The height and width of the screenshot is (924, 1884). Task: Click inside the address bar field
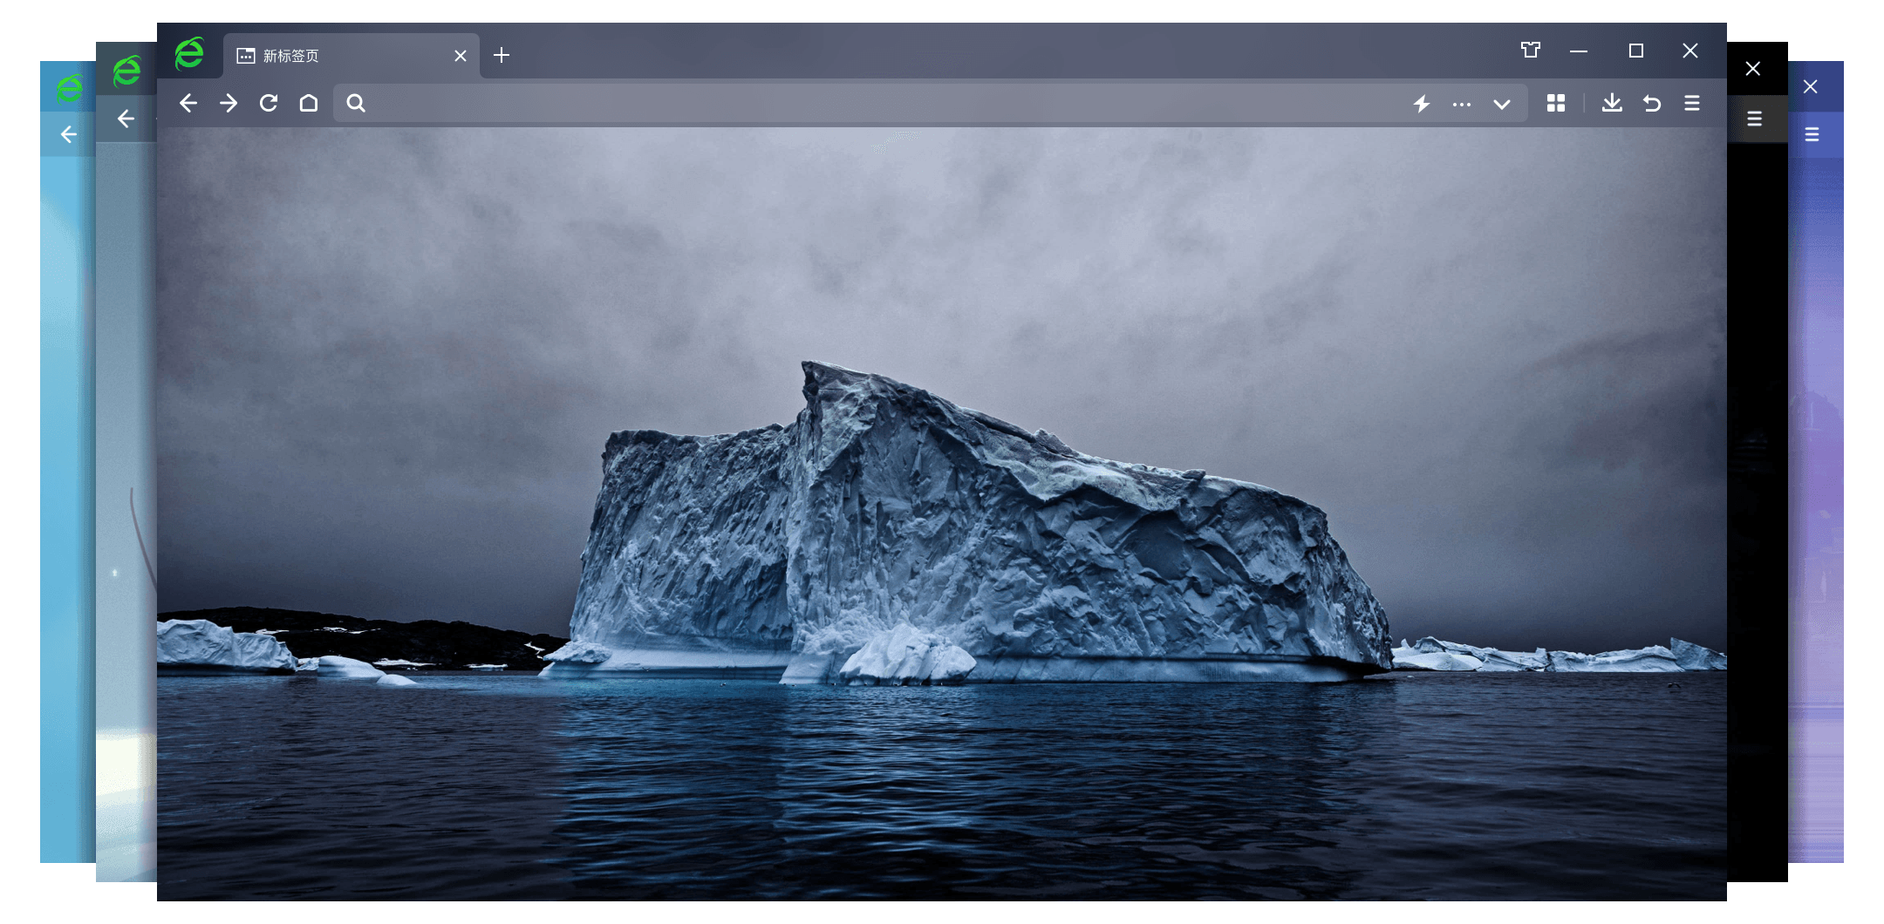click(872, 104)
